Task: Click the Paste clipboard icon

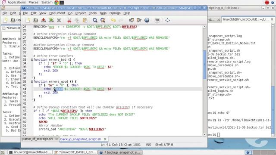Action: coord(85,20)
